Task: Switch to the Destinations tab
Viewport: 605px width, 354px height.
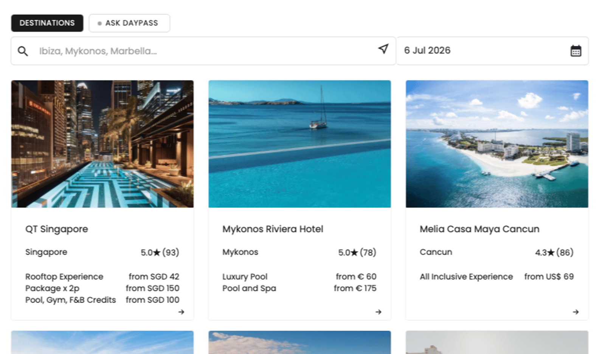Action: [x=47, y=23]
